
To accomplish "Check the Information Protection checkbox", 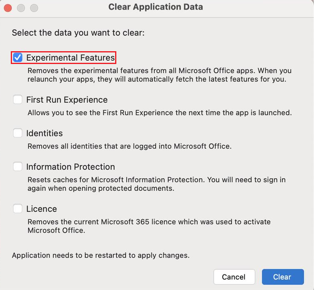I will pos(18,167).
